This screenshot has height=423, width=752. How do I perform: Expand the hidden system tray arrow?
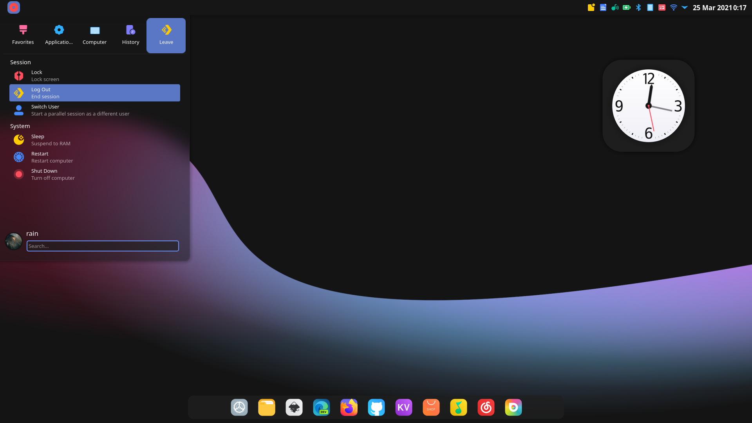[685, 7]
